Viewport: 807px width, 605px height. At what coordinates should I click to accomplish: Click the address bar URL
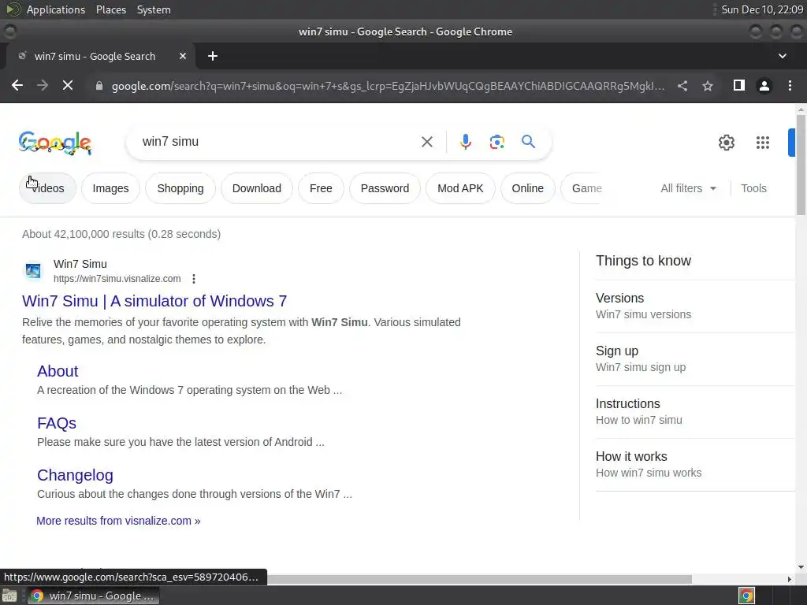tap(388, 86)
